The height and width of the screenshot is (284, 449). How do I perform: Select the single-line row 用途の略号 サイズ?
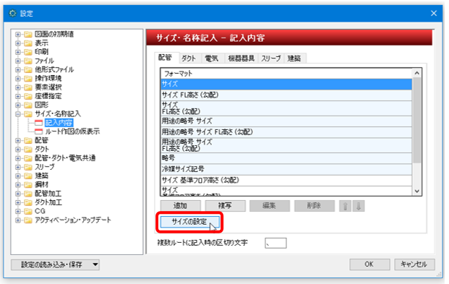[x=286, y=121]
